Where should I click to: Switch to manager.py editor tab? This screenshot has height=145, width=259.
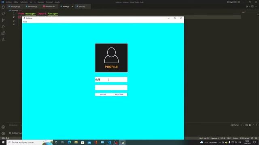pyautogui.click(x=15, y=6)
